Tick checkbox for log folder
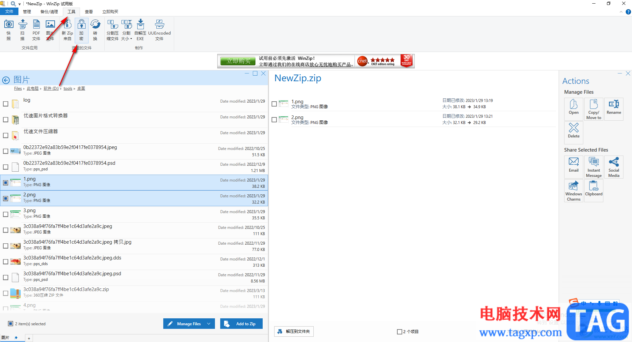The width and height of the screenshot is (632, 342). coord(6,104)
